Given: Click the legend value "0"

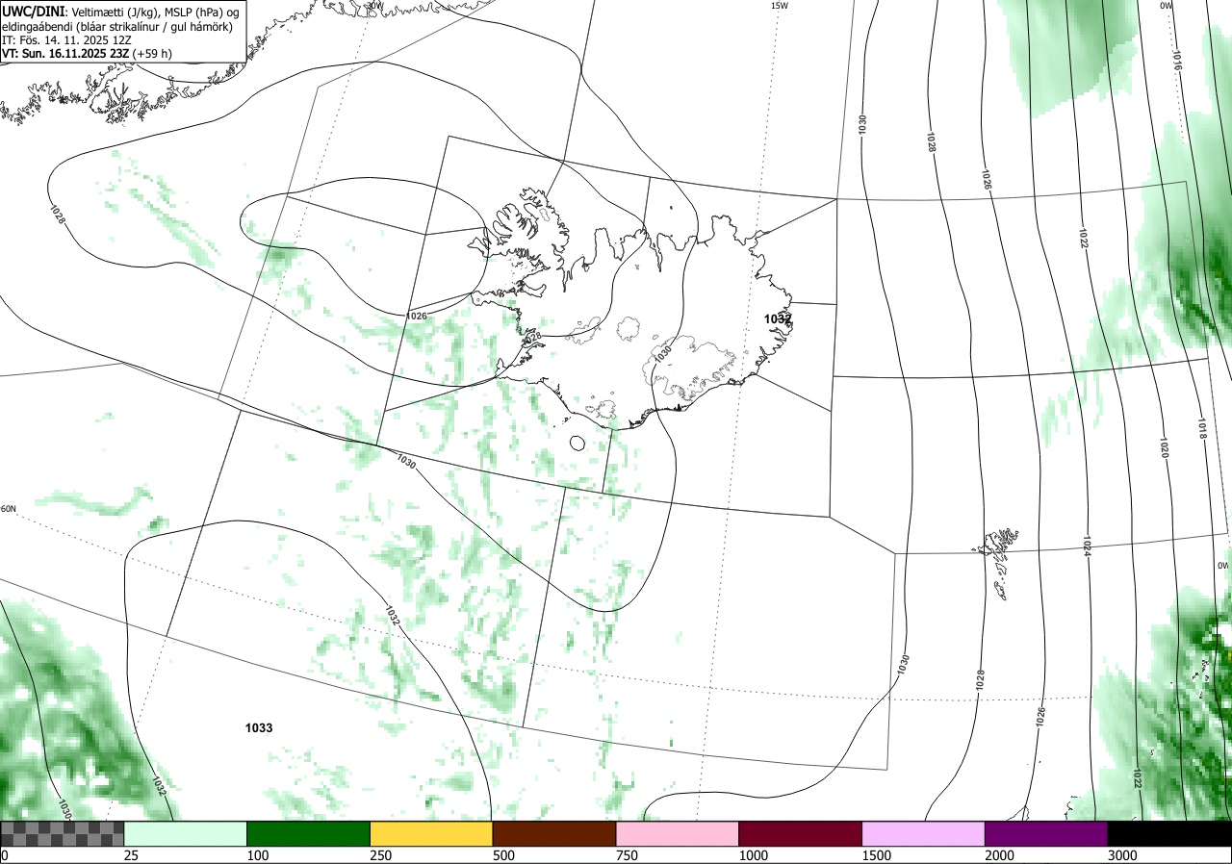Looking at the screenshot, I should coord(5,855).
